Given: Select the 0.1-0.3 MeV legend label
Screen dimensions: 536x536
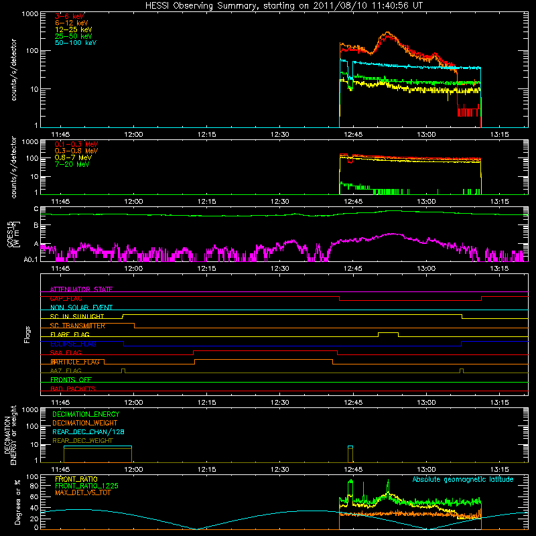Looking at the screenshot, I should 76,144.
